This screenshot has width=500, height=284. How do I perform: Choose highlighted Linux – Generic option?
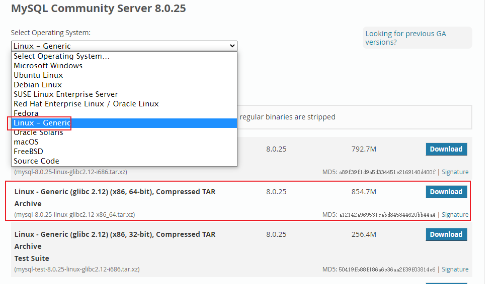[124, 123]
